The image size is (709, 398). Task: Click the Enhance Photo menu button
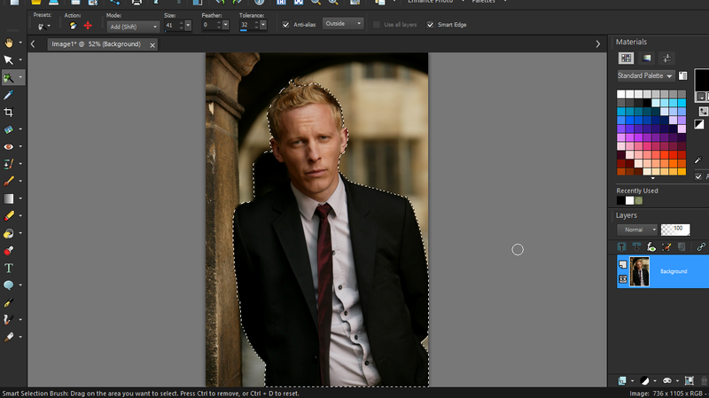pyautogui.click(x=430, y=2)
